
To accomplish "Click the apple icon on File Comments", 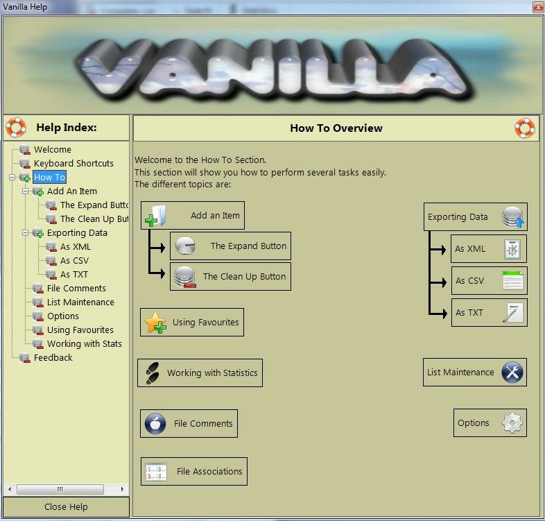I will 155,423.
